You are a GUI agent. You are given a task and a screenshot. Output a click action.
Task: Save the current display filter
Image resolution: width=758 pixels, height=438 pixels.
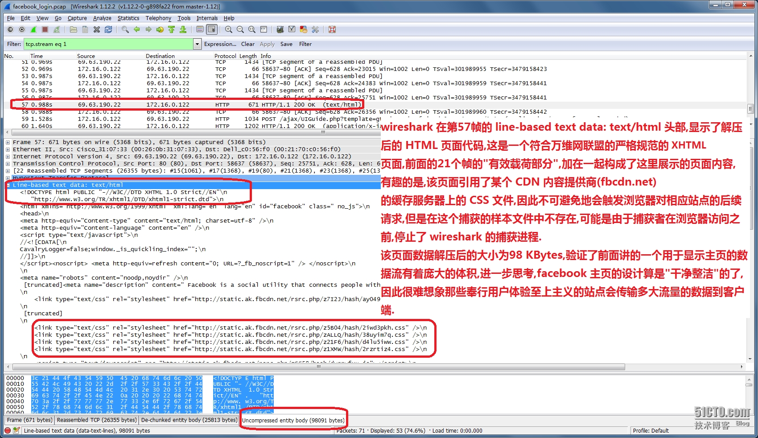(286, 44)
